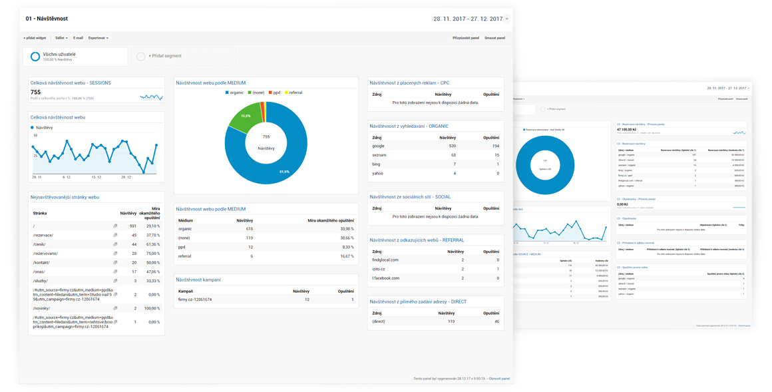
Task: Click the E-mail toolbar button
Action: pyautogui.click(x=78, y=38)
